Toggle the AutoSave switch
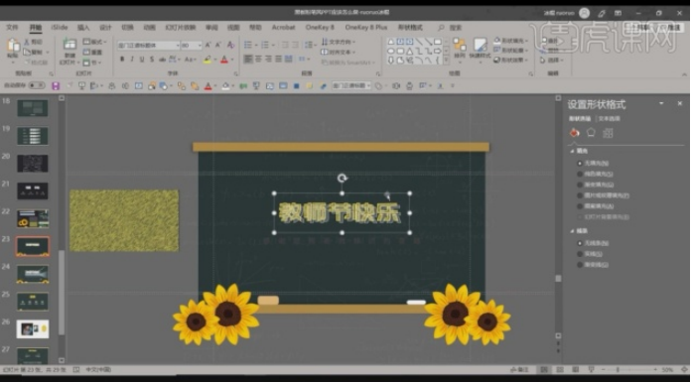691x383 pixels. point(37,85)
